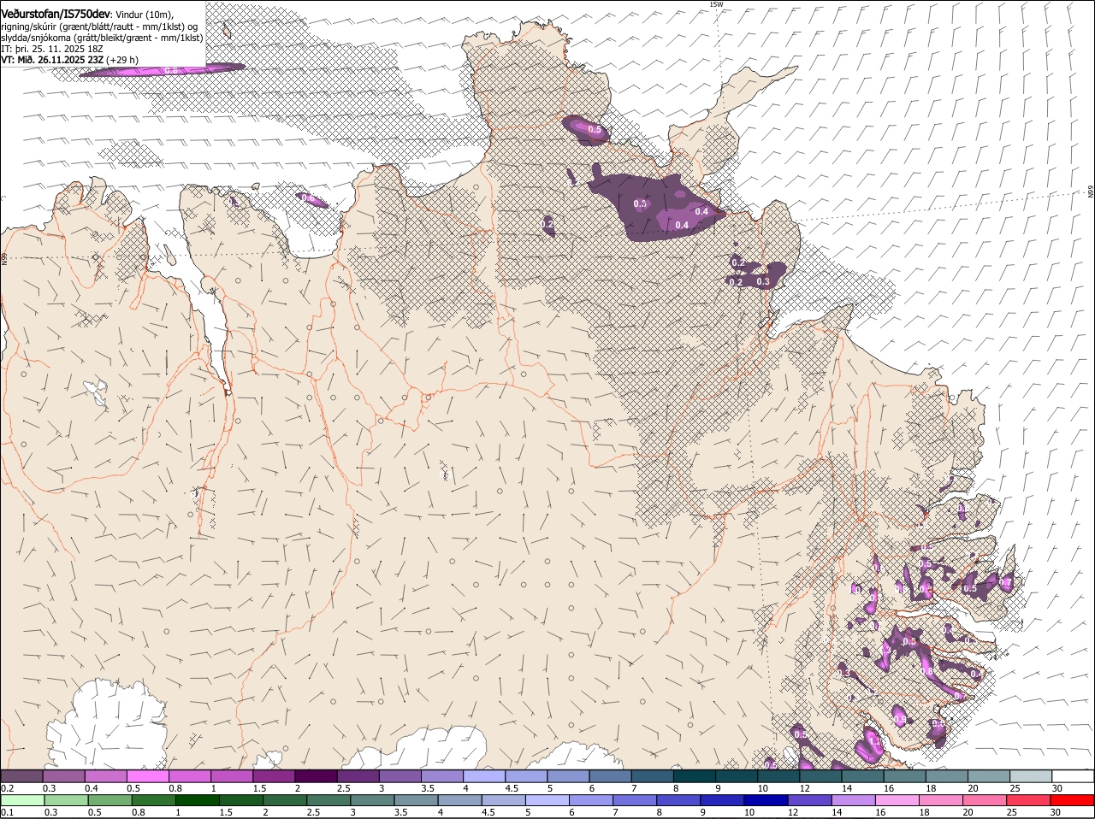Viewport: 1095px width, 819px height.
Task: Pick the dark teal 8 swatch in snow scale
Action: 694,776
